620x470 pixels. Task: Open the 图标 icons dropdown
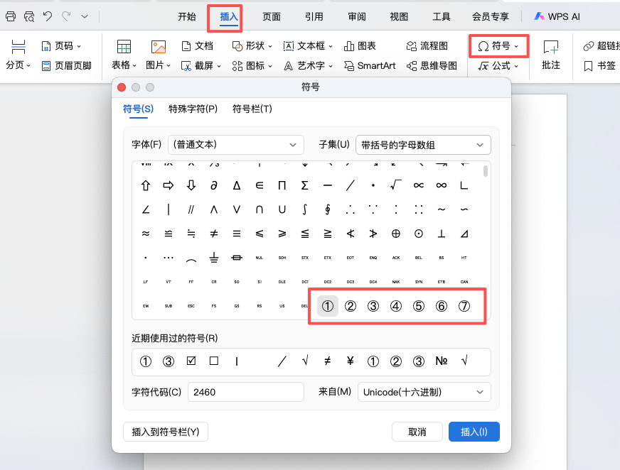pyautogui.click(x=252, y=65)
